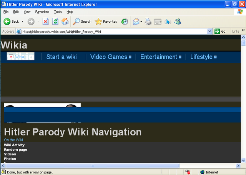This screenshot has height=175, width=246.
Task: Expand the Links toolbar chevron
Action: click(x=243, y=30)
